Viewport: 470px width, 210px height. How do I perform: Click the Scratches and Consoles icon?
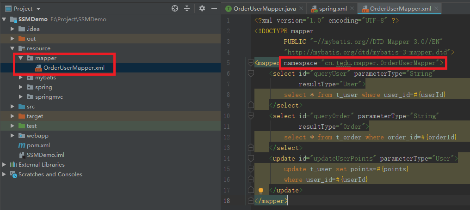pyautogui.click(x=13, y=174)
